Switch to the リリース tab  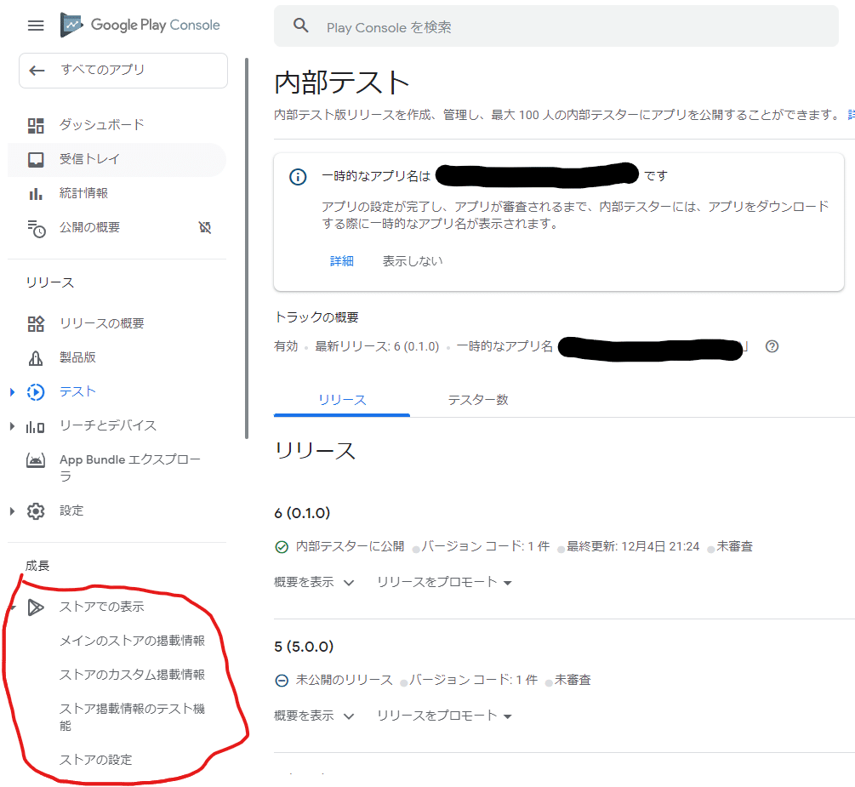(342, 400)
